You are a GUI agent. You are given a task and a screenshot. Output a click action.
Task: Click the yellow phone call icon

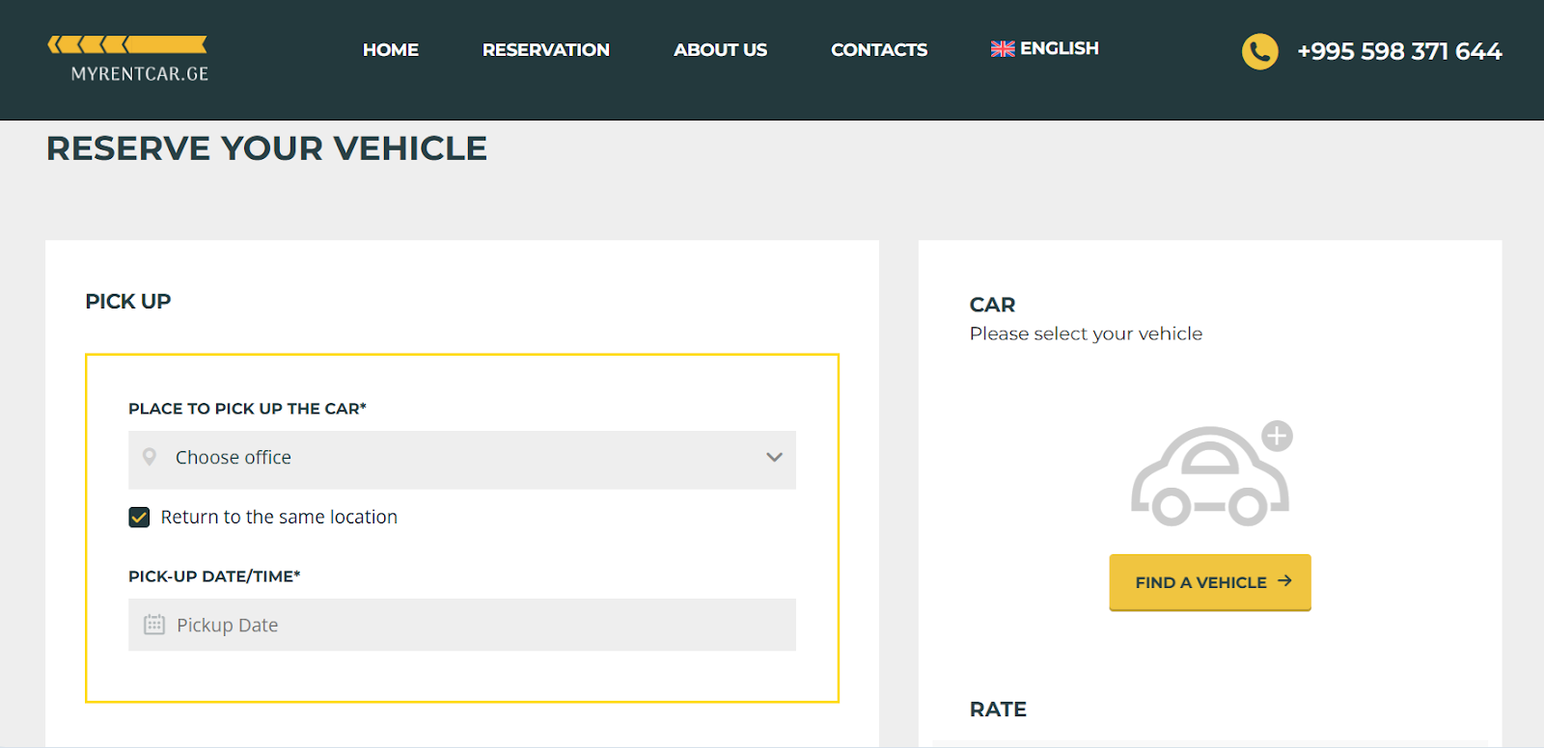click(1259, 51)
